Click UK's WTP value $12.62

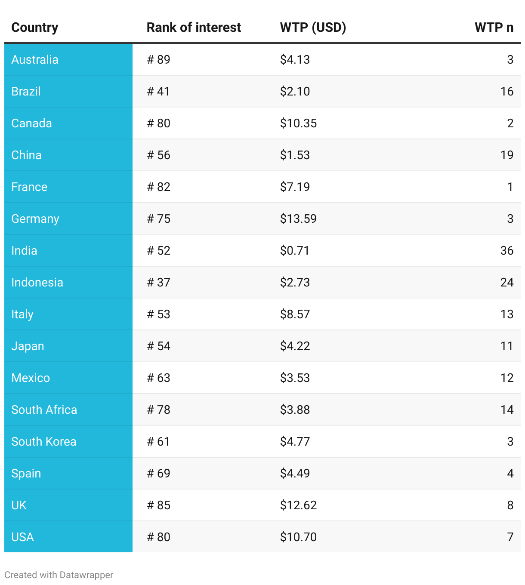coord(298,505)
